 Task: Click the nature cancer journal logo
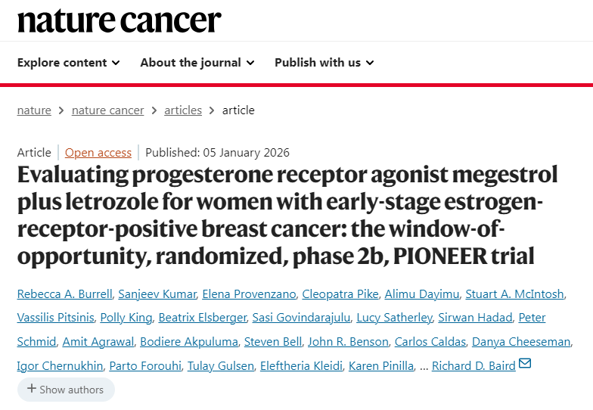pos(120,20)
